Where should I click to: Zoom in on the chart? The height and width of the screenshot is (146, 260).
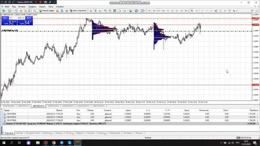pos(105,11)
